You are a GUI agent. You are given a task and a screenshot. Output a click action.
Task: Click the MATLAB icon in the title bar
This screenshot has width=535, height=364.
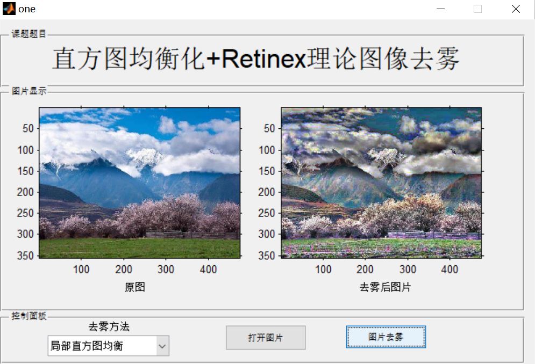[8, 8]
